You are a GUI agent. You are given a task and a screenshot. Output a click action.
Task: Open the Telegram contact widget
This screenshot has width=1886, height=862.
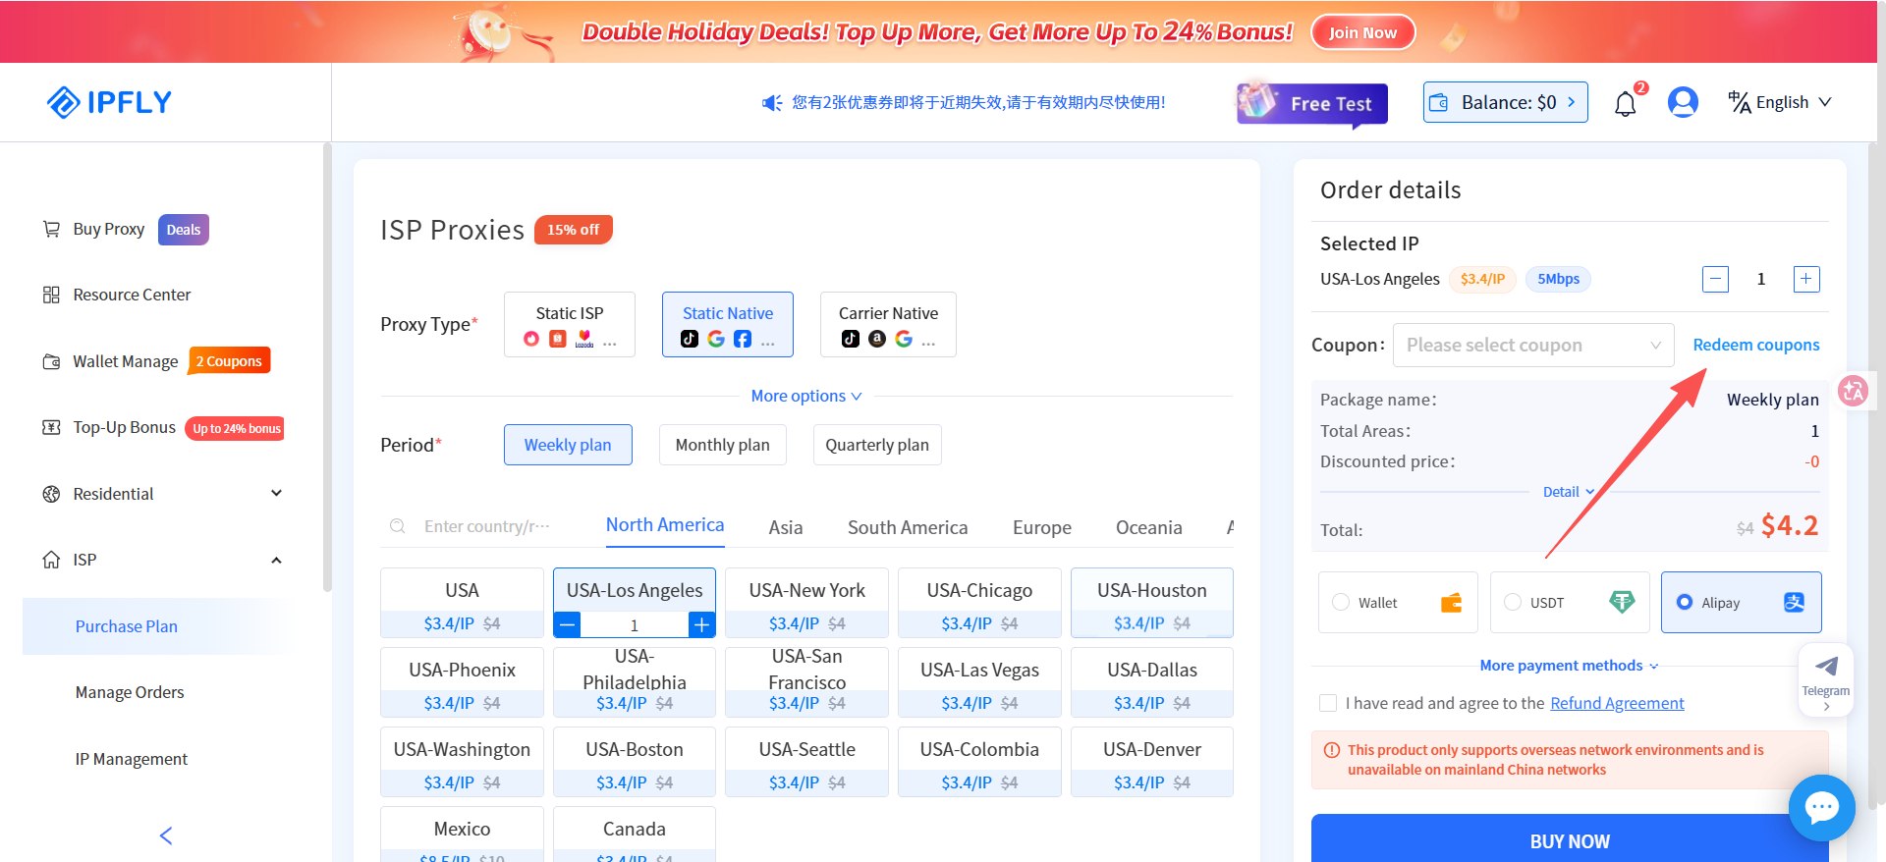[1825, 680]
